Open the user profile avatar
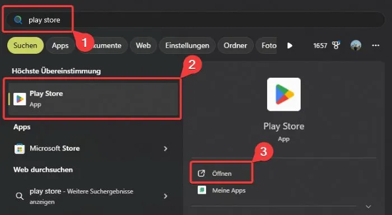The image size is (392, 215). (x=356, y=45)
